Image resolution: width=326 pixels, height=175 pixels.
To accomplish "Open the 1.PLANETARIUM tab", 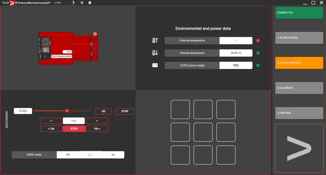I will pyautogui.click(x=299, y=38).
